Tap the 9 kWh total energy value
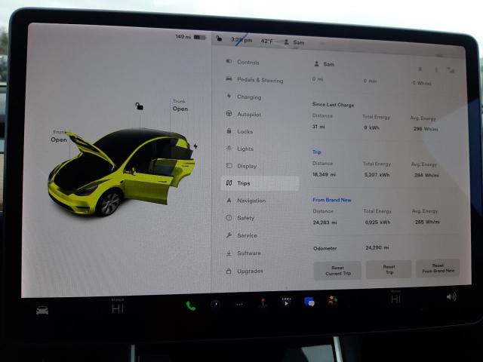The image size is (483, 362). [x=371, y=127]
